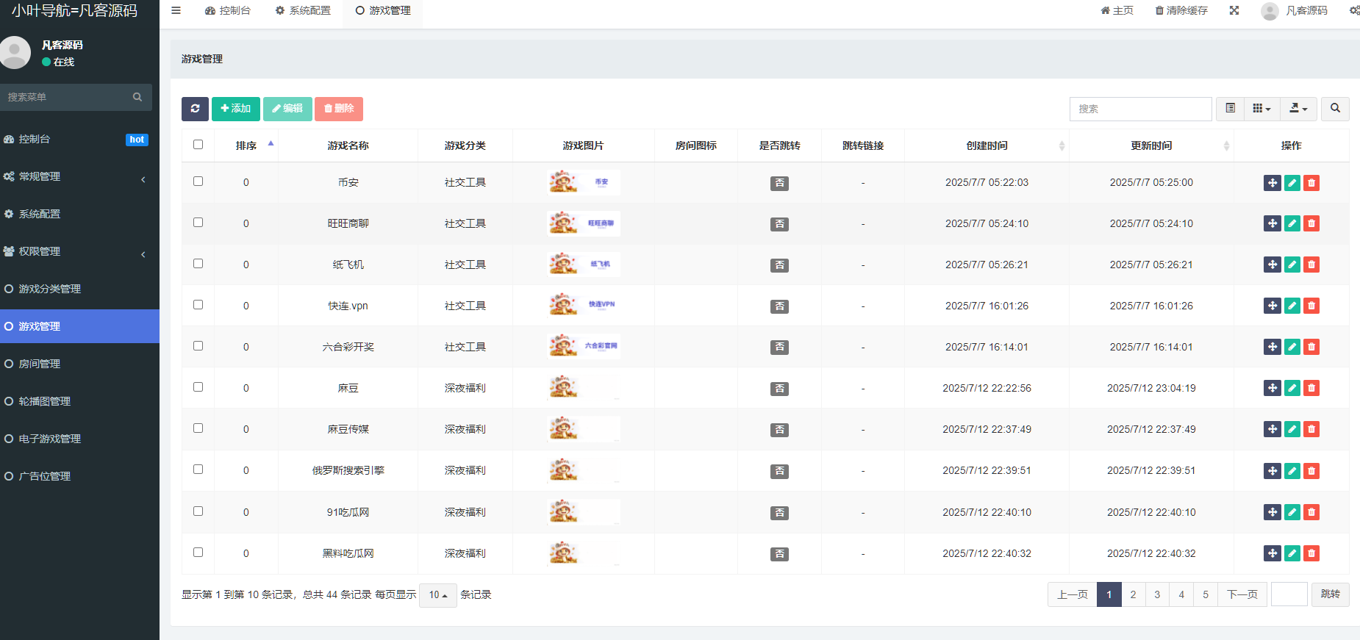Switch to the 系统配置 tab
The width and height of the screenshot is (1360, 640).
coord(303,10)
